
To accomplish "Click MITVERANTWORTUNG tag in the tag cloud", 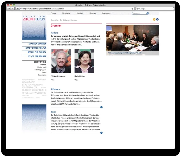I will pyautogui.click(x=34, y=93).
